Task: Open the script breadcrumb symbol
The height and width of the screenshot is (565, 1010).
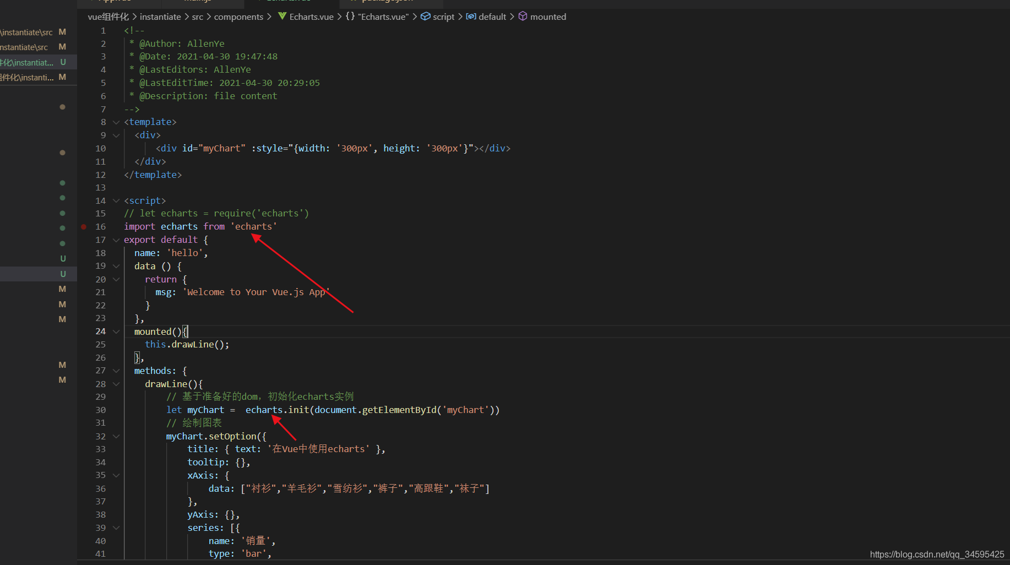Action: tap(444, 17)
